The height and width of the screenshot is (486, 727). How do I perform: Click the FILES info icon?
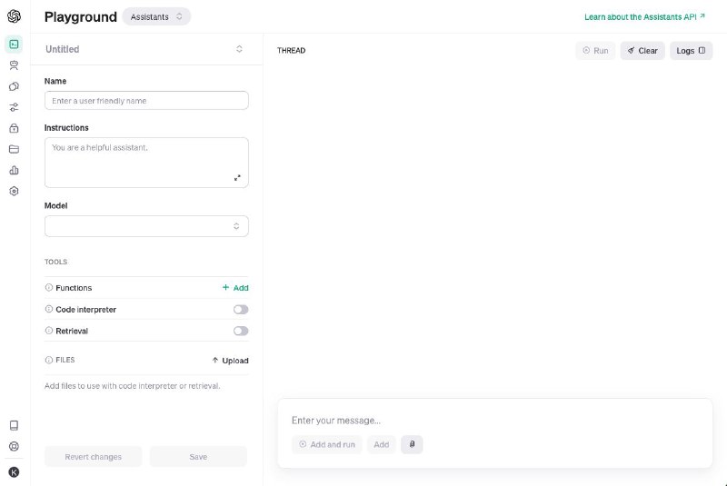click(49, 360)
